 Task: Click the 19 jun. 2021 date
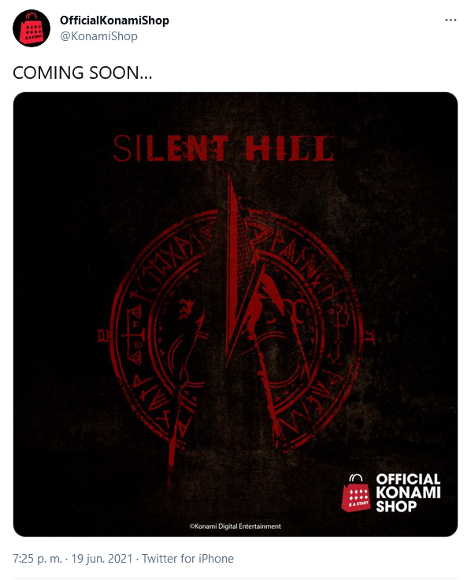pyautogui.click(x=102, y=559)
